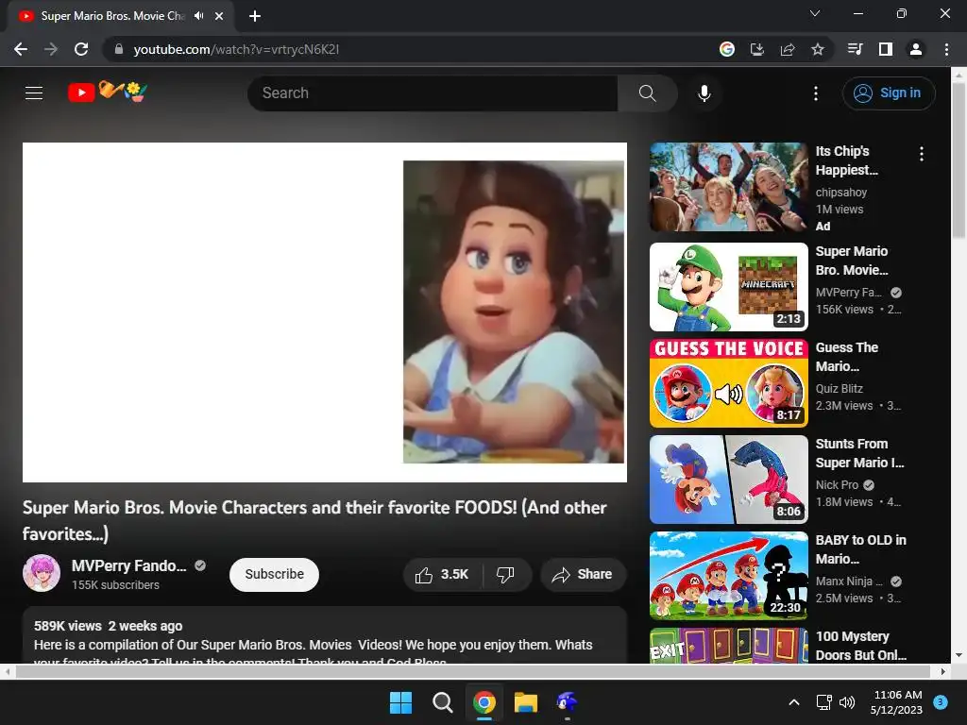Click the Sign in button

(888, 93)
